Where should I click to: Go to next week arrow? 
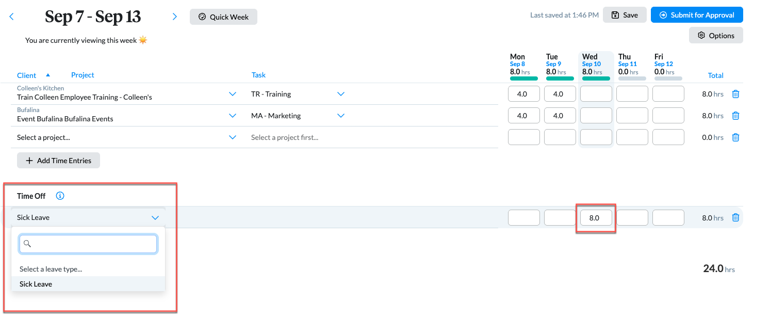point(175,17)
